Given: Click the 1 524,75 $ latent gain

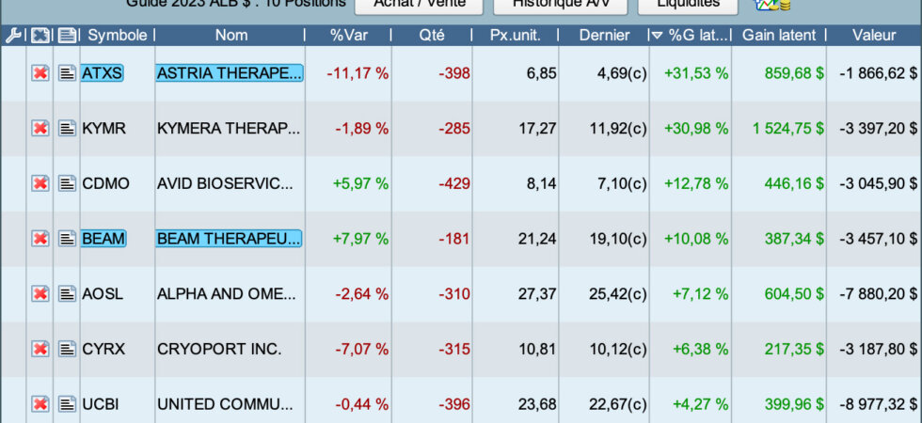Looking at the screenshot, I should click(788, 128).
